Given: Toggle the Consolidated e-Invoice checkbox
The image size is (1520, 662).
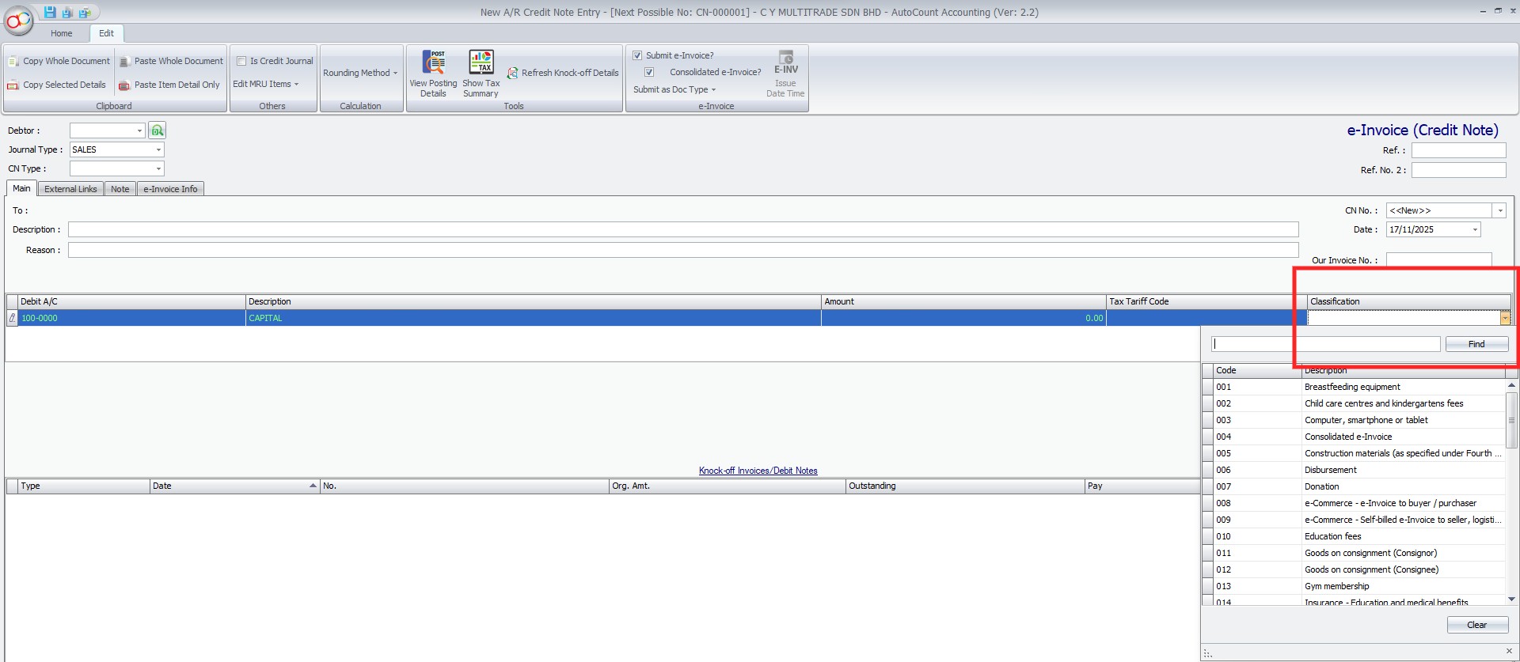Looking at the screenshot, I should click(649, 72).
